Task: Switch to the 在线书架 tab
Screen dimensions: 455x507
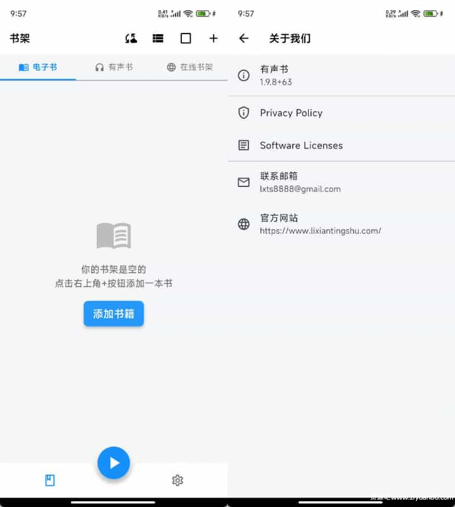Action: (x=189, y=67)
